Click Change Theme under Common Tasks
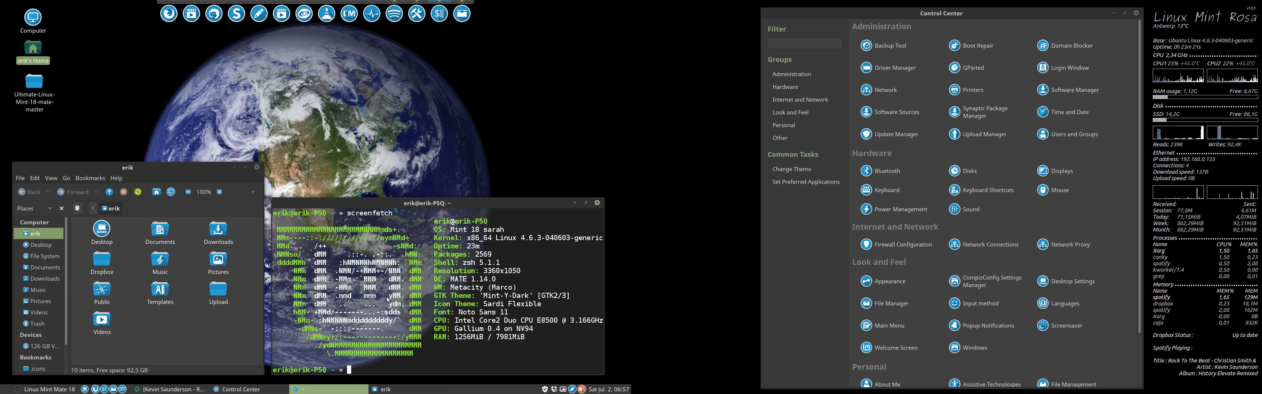This screenshot has height=394, width=1262. [792, 169]
